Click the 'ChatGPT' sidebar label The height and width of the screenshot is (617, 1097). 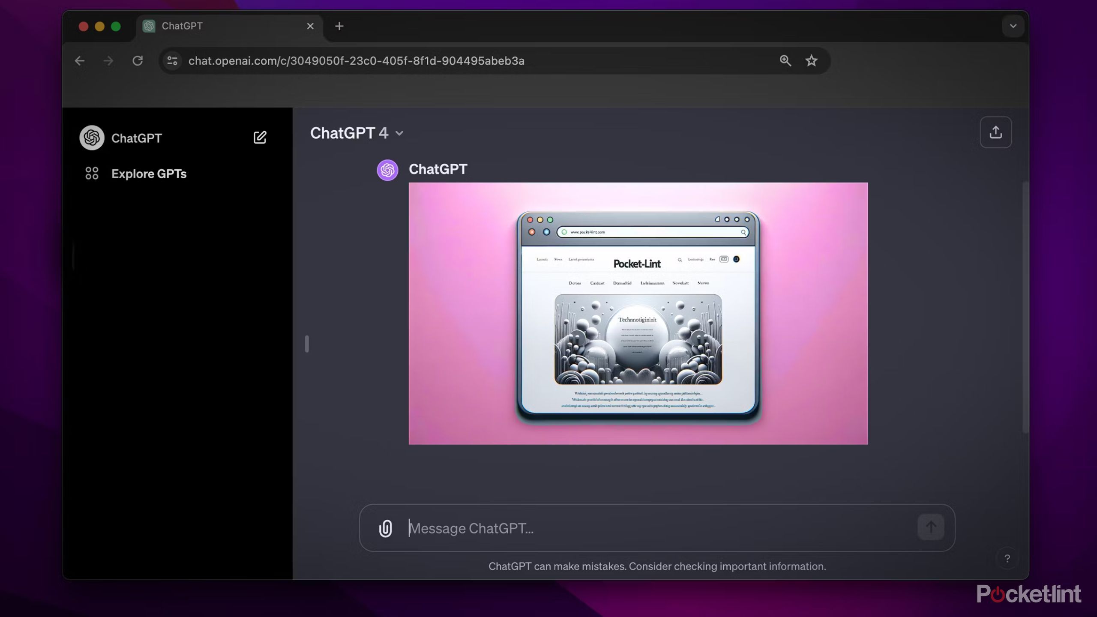point(137,138)
